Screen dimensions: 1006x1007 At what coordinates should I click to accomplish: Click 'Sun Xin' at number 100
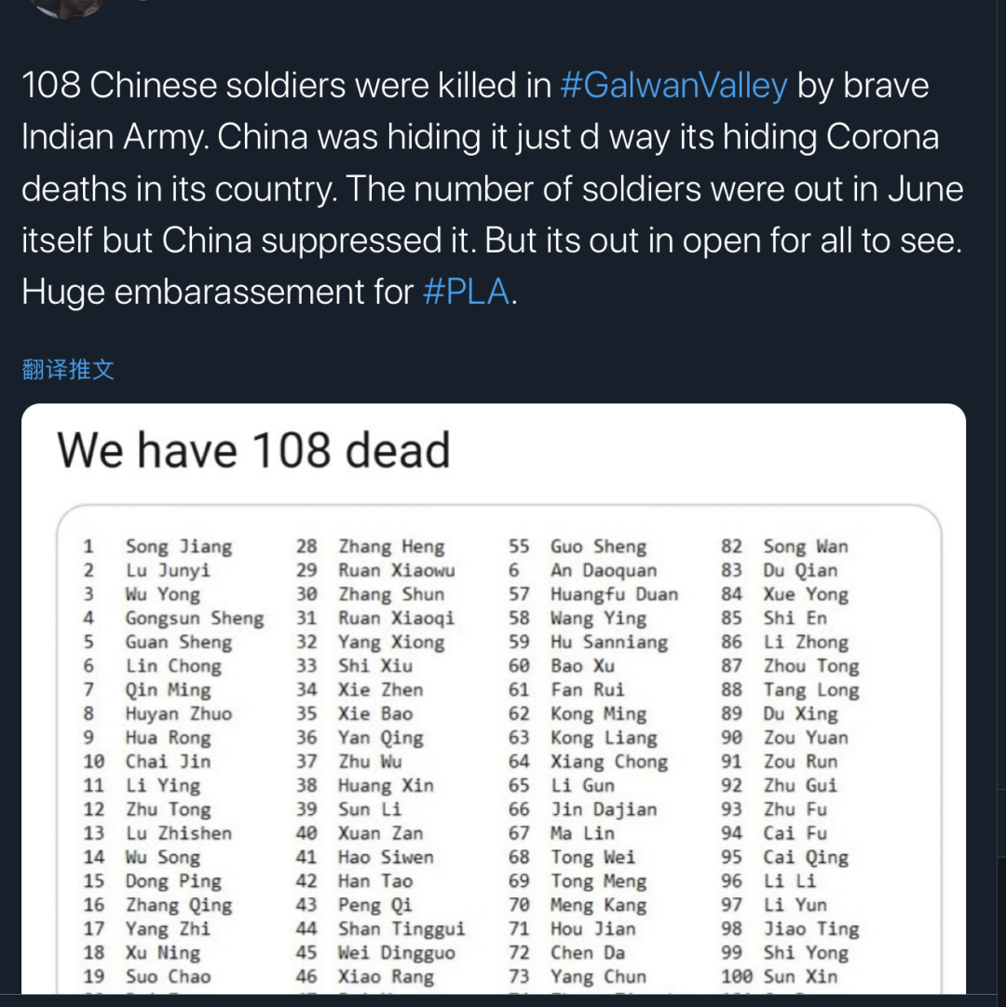800,976
